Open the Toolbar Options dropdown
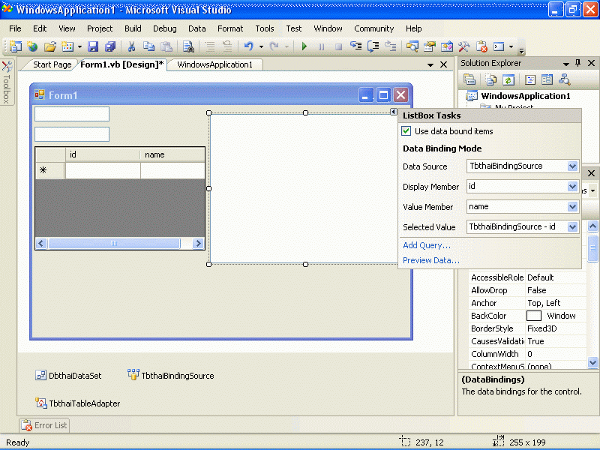Image resolution: width=600 pixels, height=450 pixels. [521, 49]
